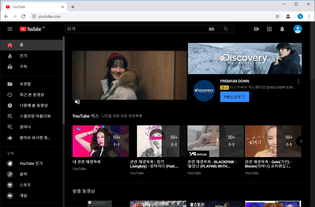The height and width of the screenshot is (207, 315).
Task: Open 구독 subscriptions in the sidebar
Action: [31, 67]
